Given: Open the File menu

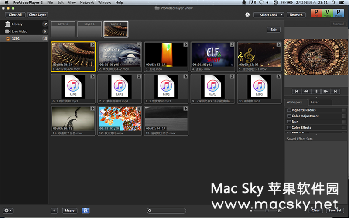Looking at the screenshot, I should click(50, 3).
